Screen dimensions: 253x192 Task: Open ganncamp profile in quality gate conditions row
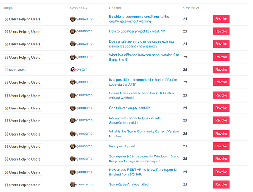[x=84, y=19]
